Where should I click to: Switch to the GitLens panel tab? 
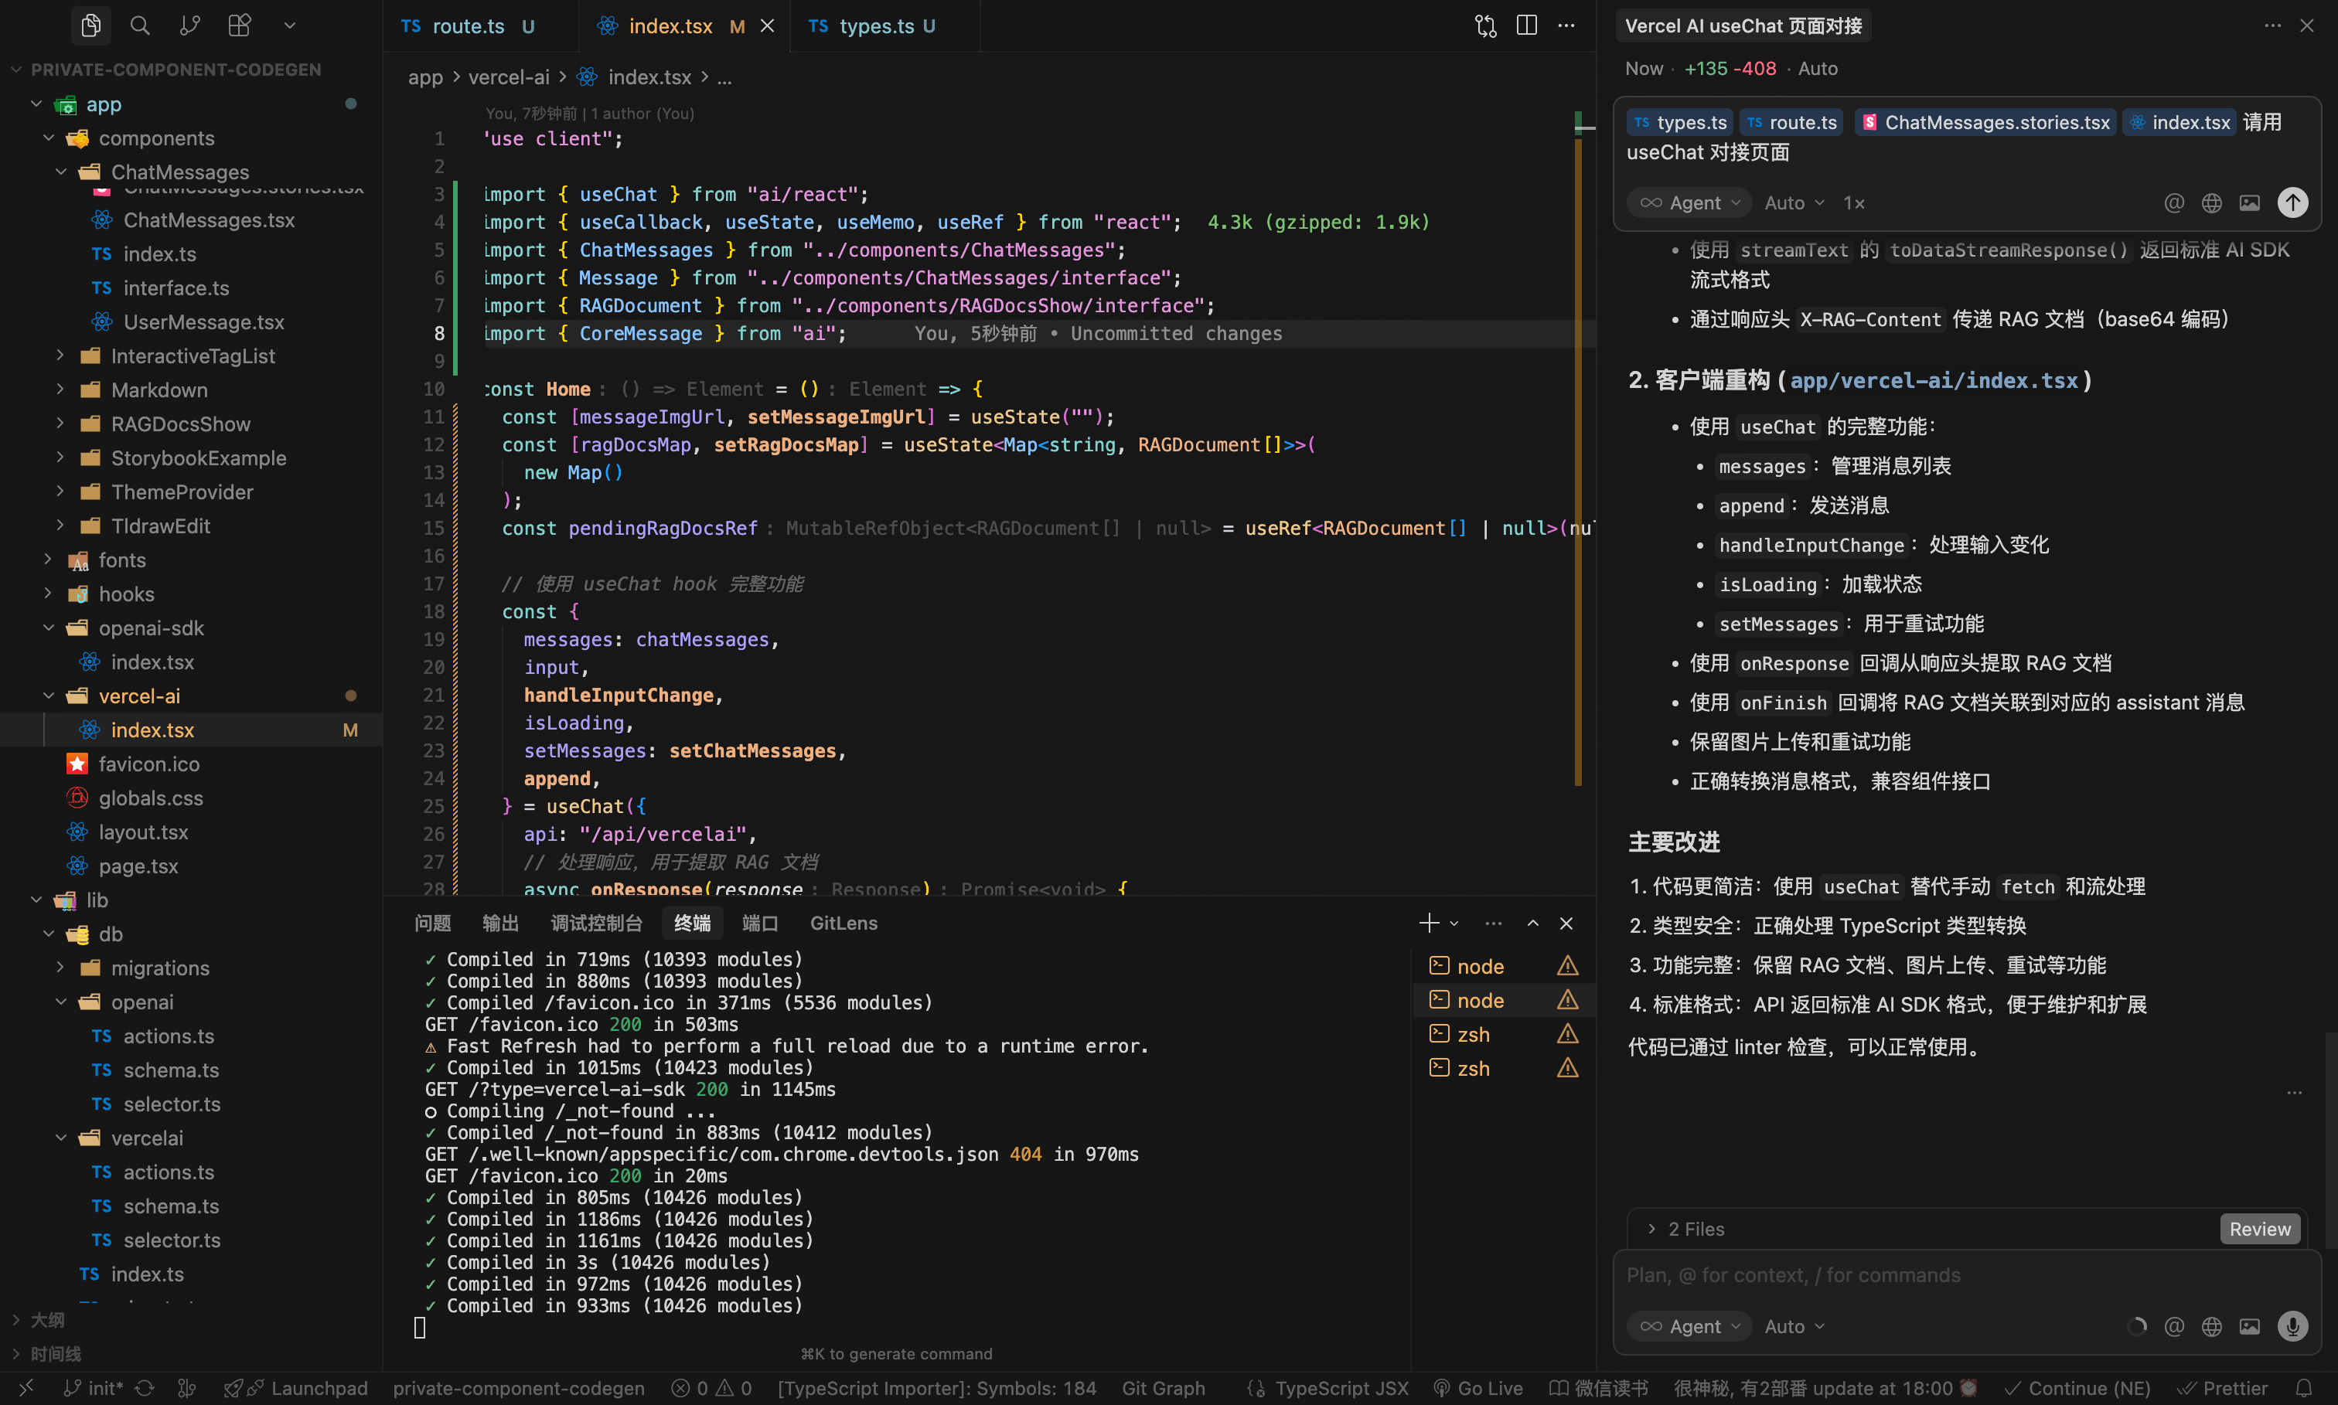844,923
